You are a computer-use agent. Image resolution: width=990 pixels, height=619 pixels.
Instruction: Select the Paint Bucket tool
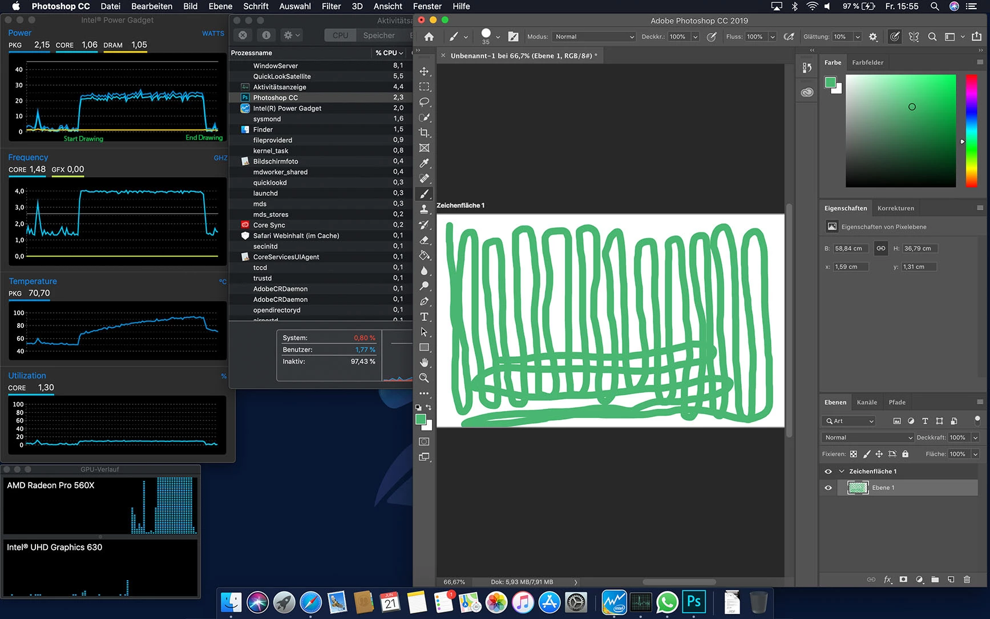(x=424, y=255)
